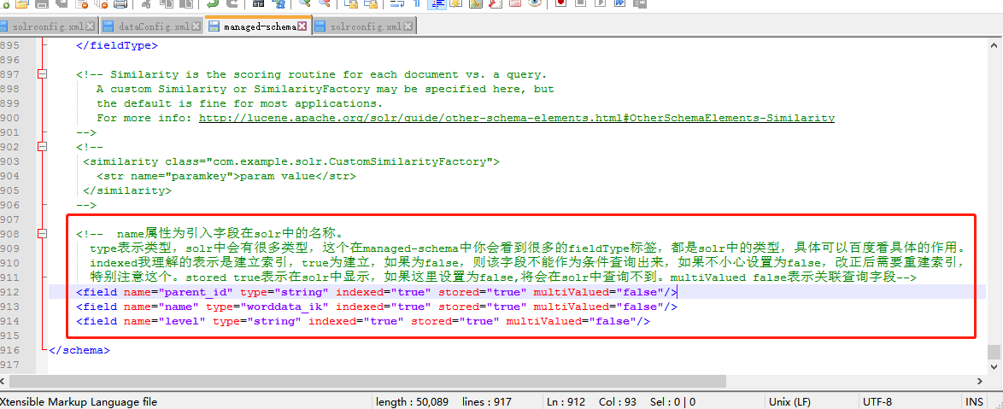Close the dataConfig.xml tab
This screenshot has height=409, width=1003.
coord(196,26)
